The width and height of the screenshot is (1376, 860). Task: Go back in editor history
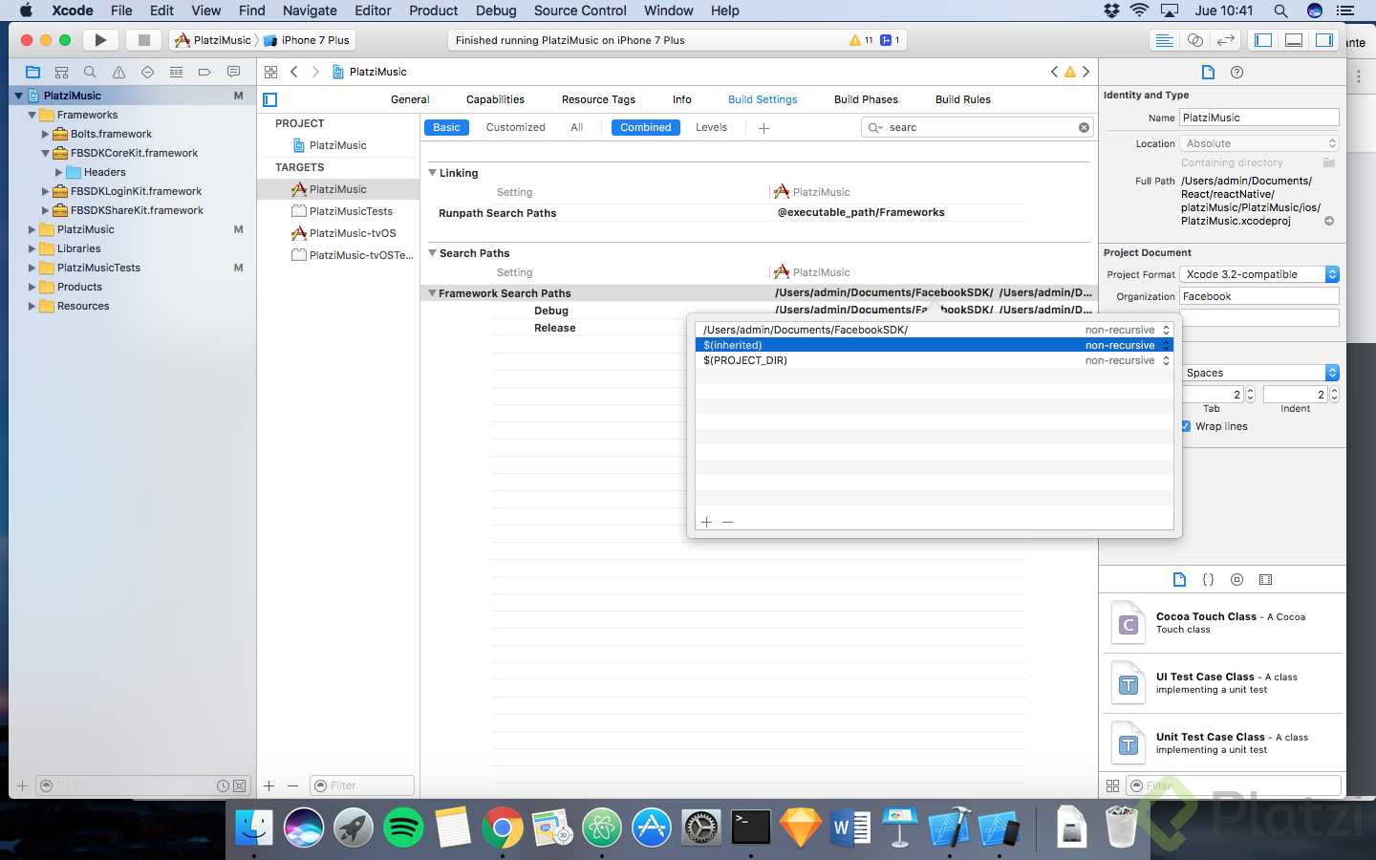pyautogui.click(x=294, y=72)
